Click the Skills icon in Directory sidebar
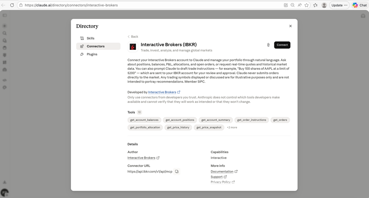The width and height of the screenshot is (369, 198). pyautogui.click(x=82, y=38)
